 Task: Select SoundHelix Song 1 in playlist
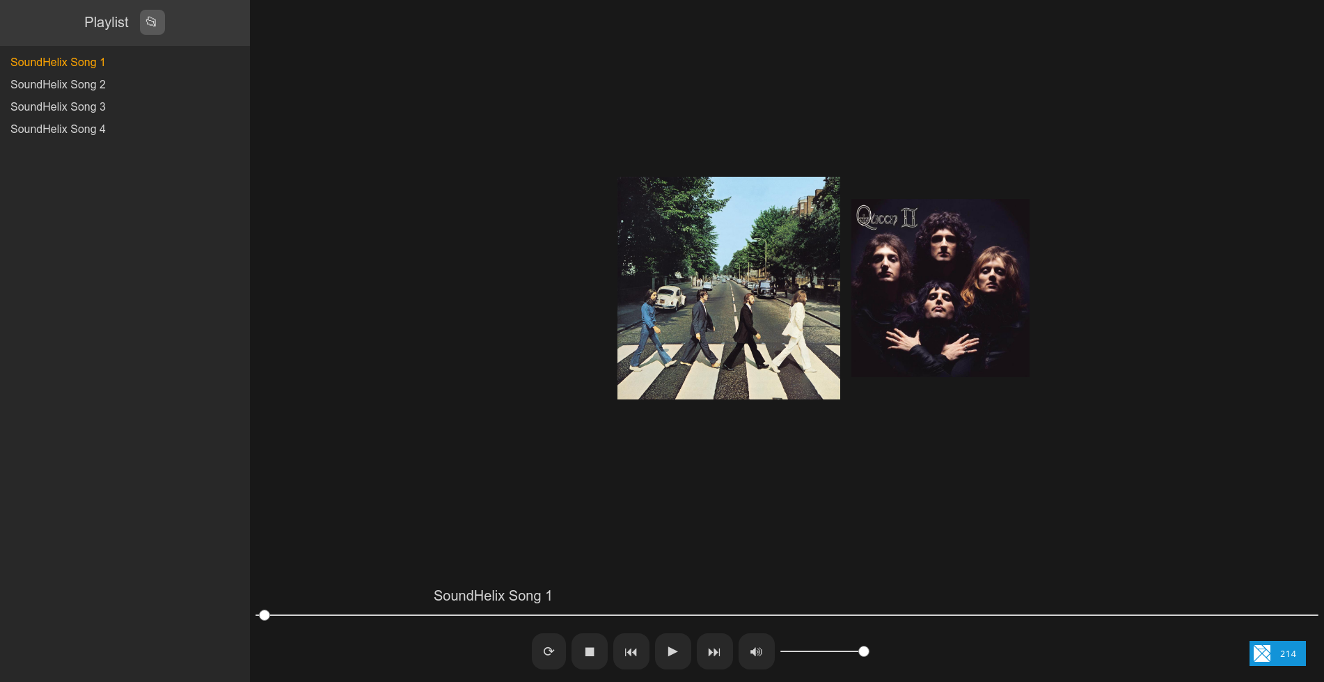click(58, 62)
